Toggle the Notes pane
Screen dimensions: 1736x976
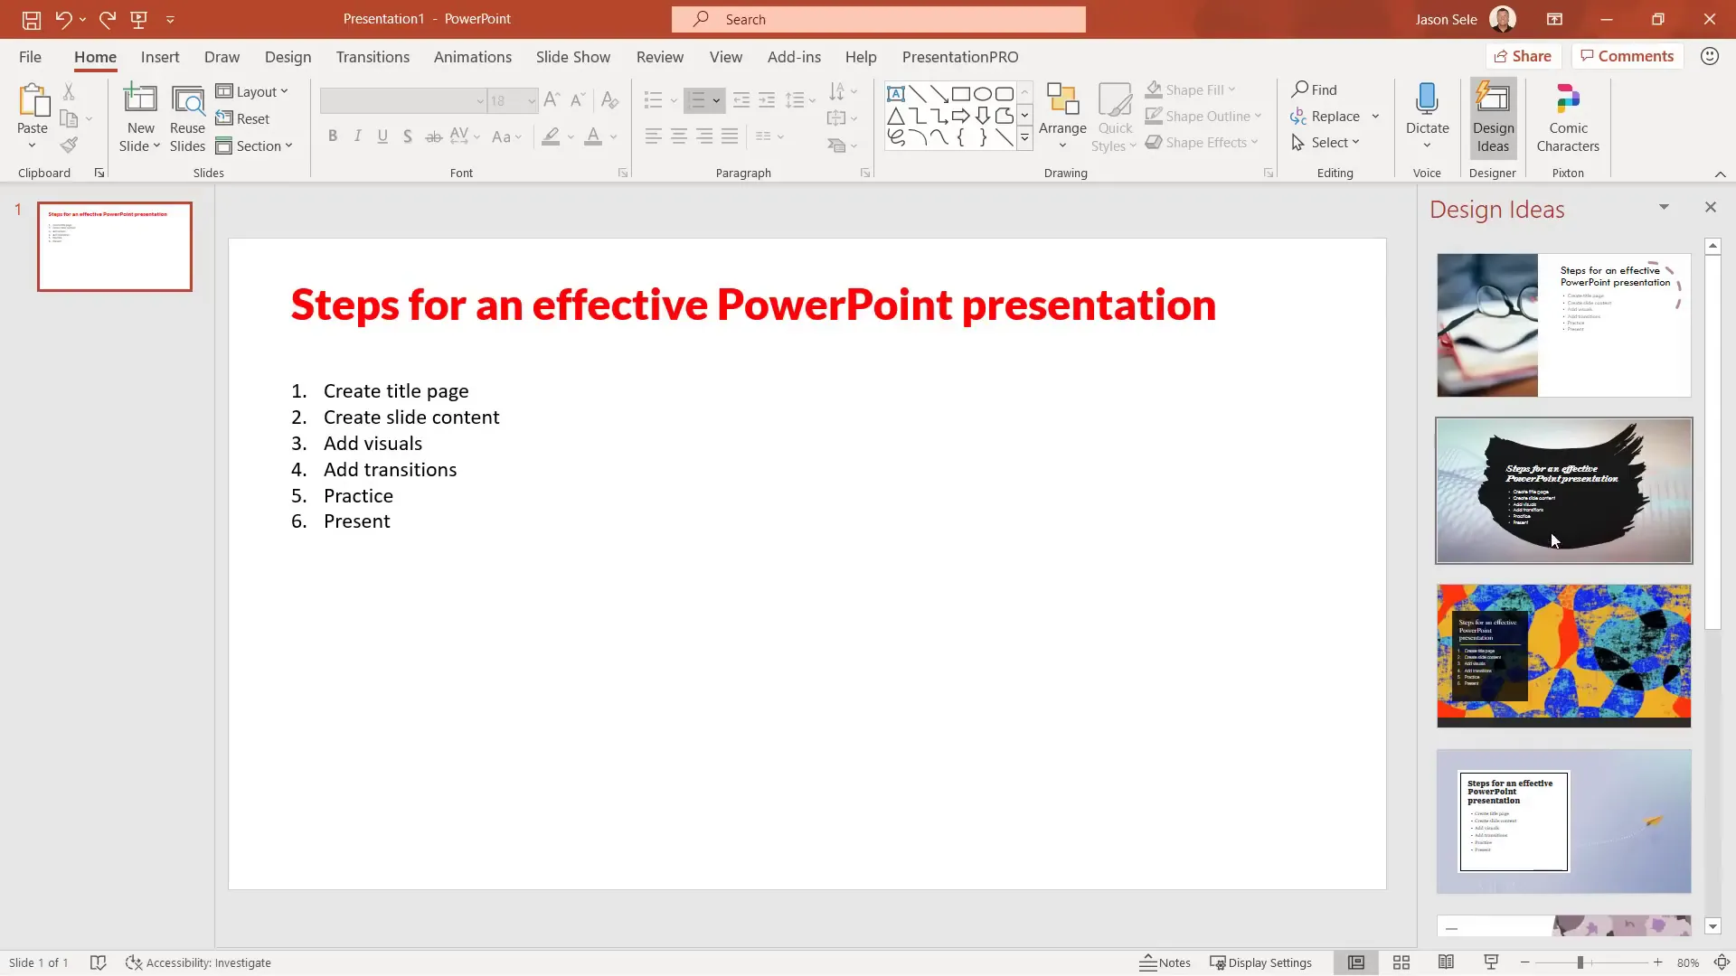[1165, 962]
